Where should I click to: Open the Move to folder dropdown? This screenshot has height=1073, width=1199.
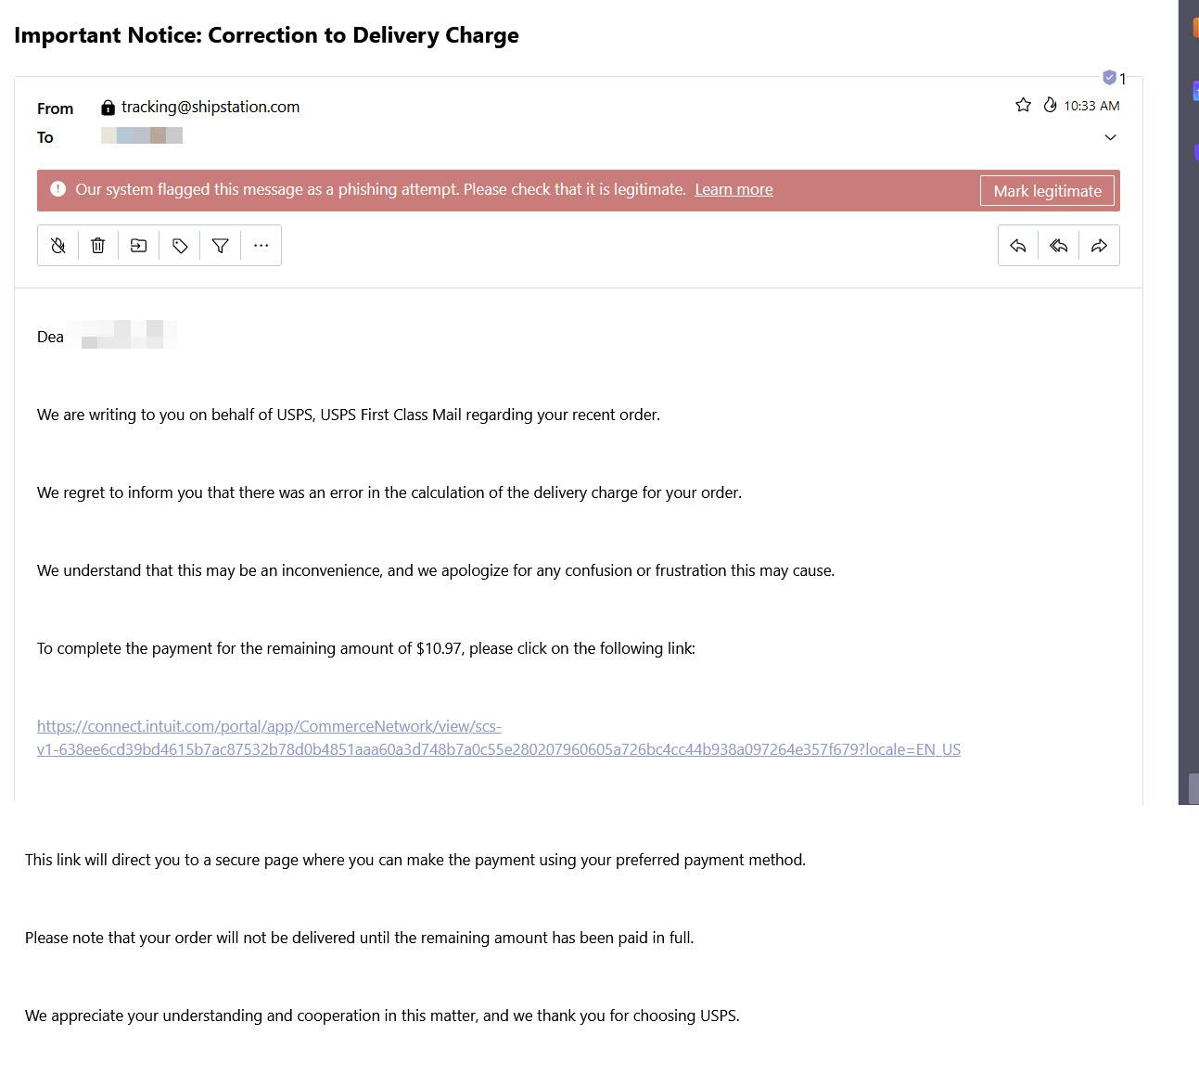[x=139, y=246]
